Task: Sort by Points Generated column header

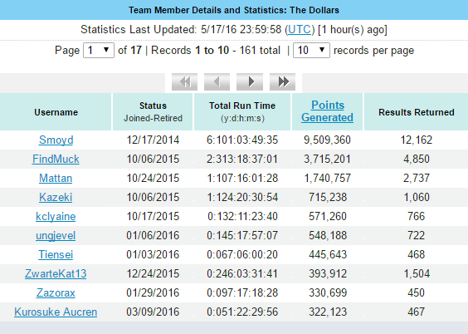Action: click(x=328, y=111)
